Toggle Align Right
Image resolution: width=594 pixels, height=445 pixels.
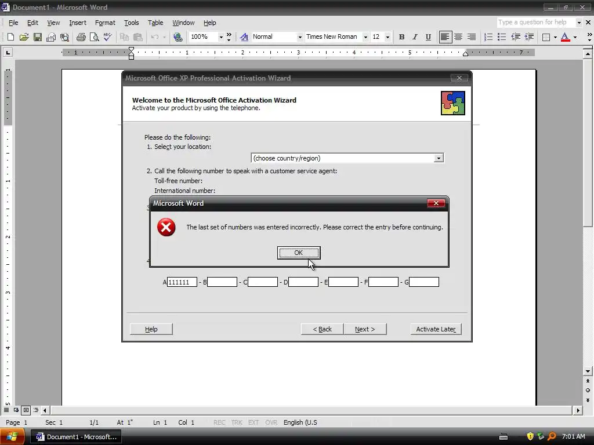(x=472, y=37)
